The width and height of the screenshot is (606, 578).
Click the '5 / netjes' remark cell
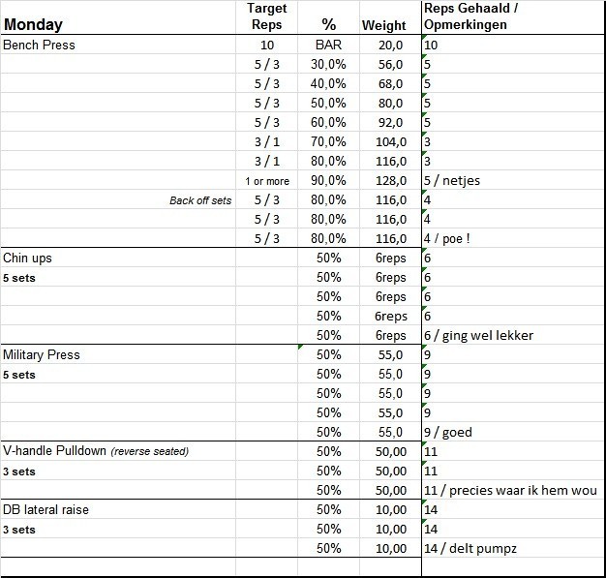[x=453, y=180]
